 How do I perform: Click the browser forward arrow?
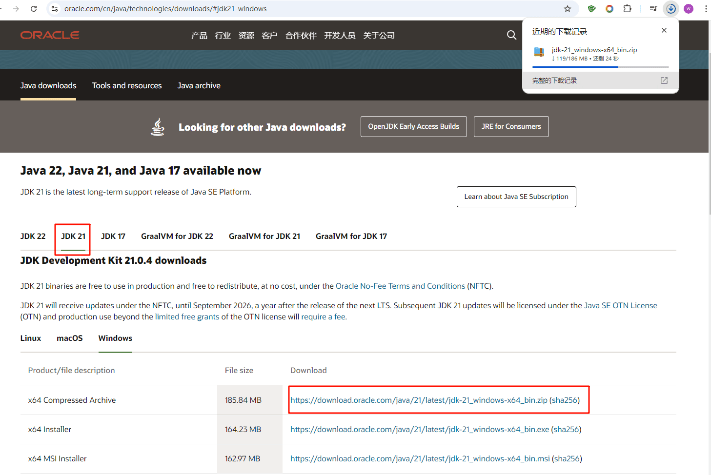(16, 9)
